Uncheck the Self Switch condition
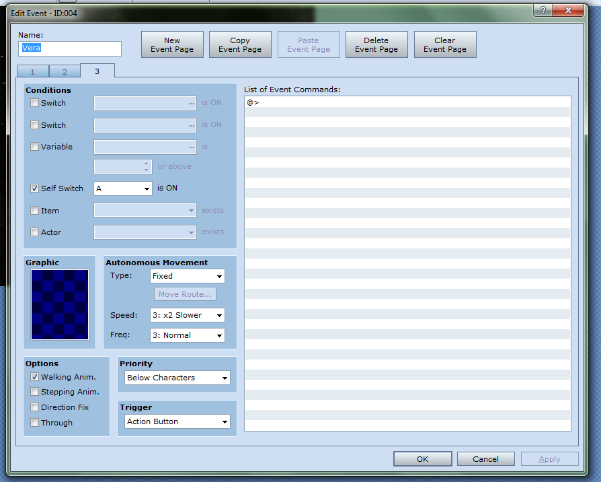The width and height of the screenshot is (601, 482). point(35,188)
